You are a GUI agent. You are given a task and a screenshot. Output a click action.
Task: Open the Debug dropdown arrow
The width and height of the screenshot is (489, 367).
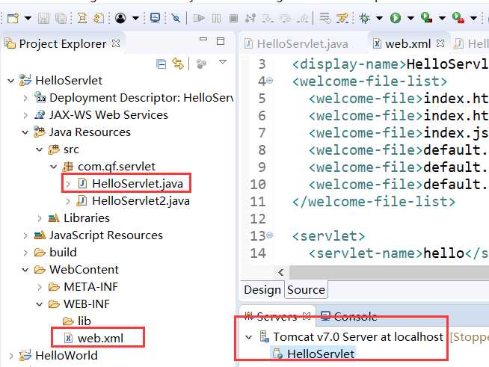[x=379, y=19]
